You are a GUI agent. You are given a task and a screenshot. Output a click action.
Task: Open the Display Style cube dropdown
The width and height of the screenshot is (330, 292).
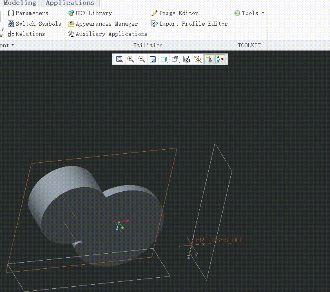pyautogui.click(x=164, y=59)
